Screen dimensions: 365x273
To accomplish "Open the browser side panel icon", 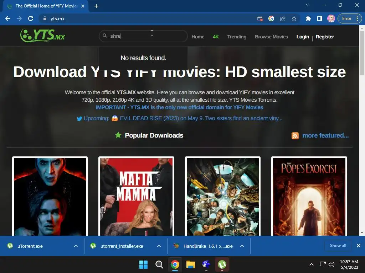I will (x=320, y=18).
